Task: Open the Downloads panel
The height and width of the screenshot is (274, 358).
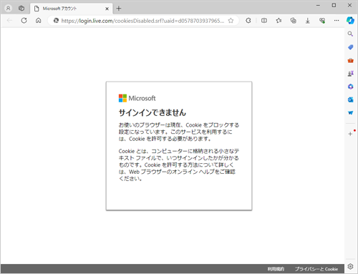Action: tap(308, 21)
